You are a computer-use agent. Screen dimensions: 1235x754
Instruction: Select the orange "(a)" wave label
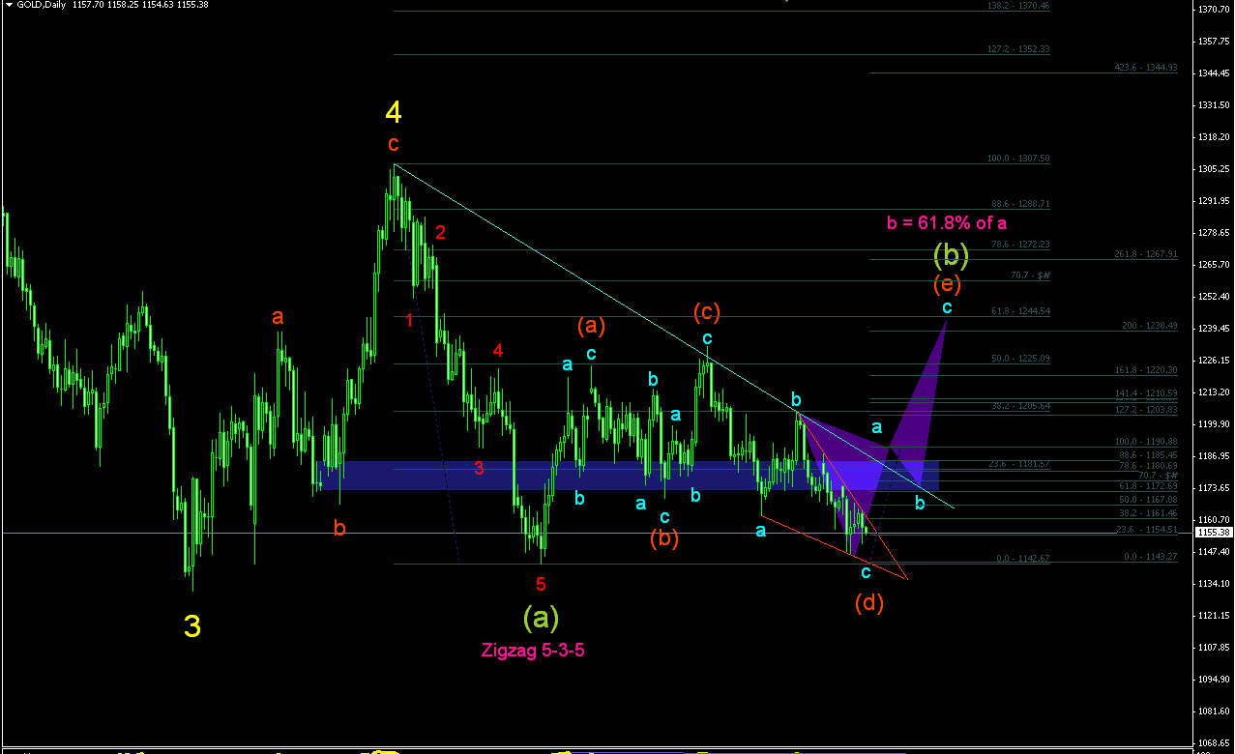(591, 326)
